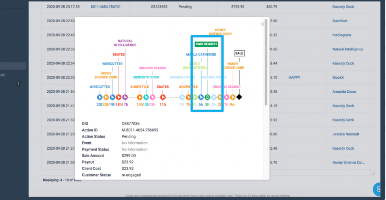Click the green PAID SEARCH label
The height and width of the screenshot is (200, 386).
coord(206,44)
